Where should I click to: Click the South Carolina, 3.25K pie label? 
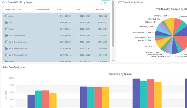click(160, 57)
